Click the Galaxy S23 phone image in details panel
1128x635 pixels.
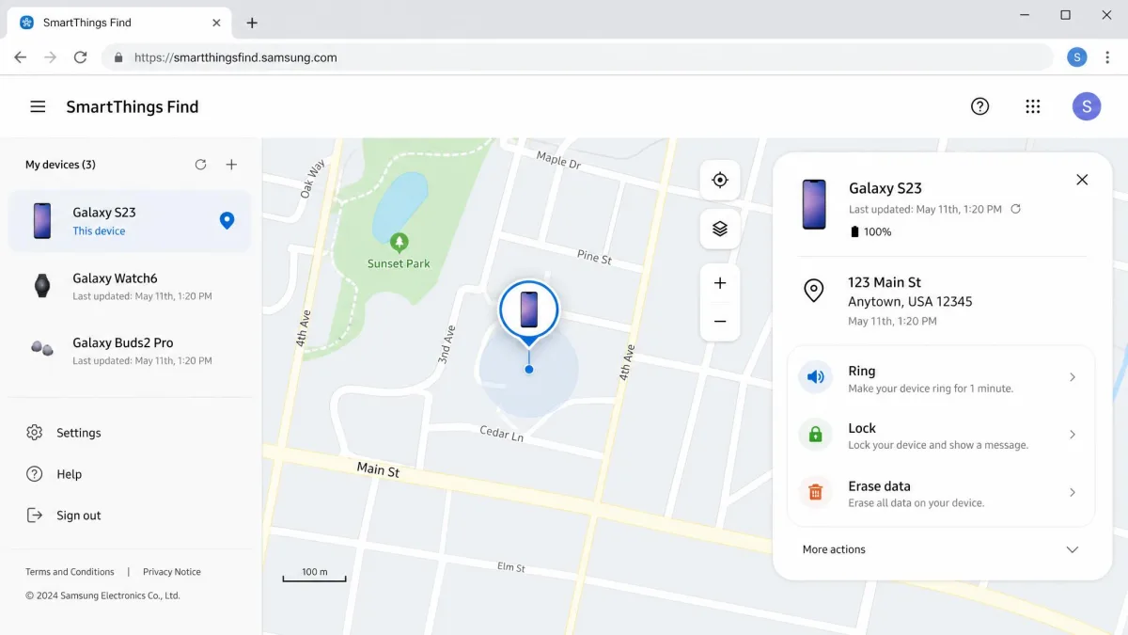point(814,205)
